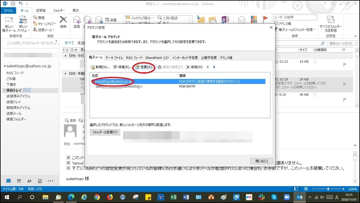Image resolution: width=360 pixels, height=203 pixels.
Task: Select the インターネット予定表 tab
Action: 185,58
